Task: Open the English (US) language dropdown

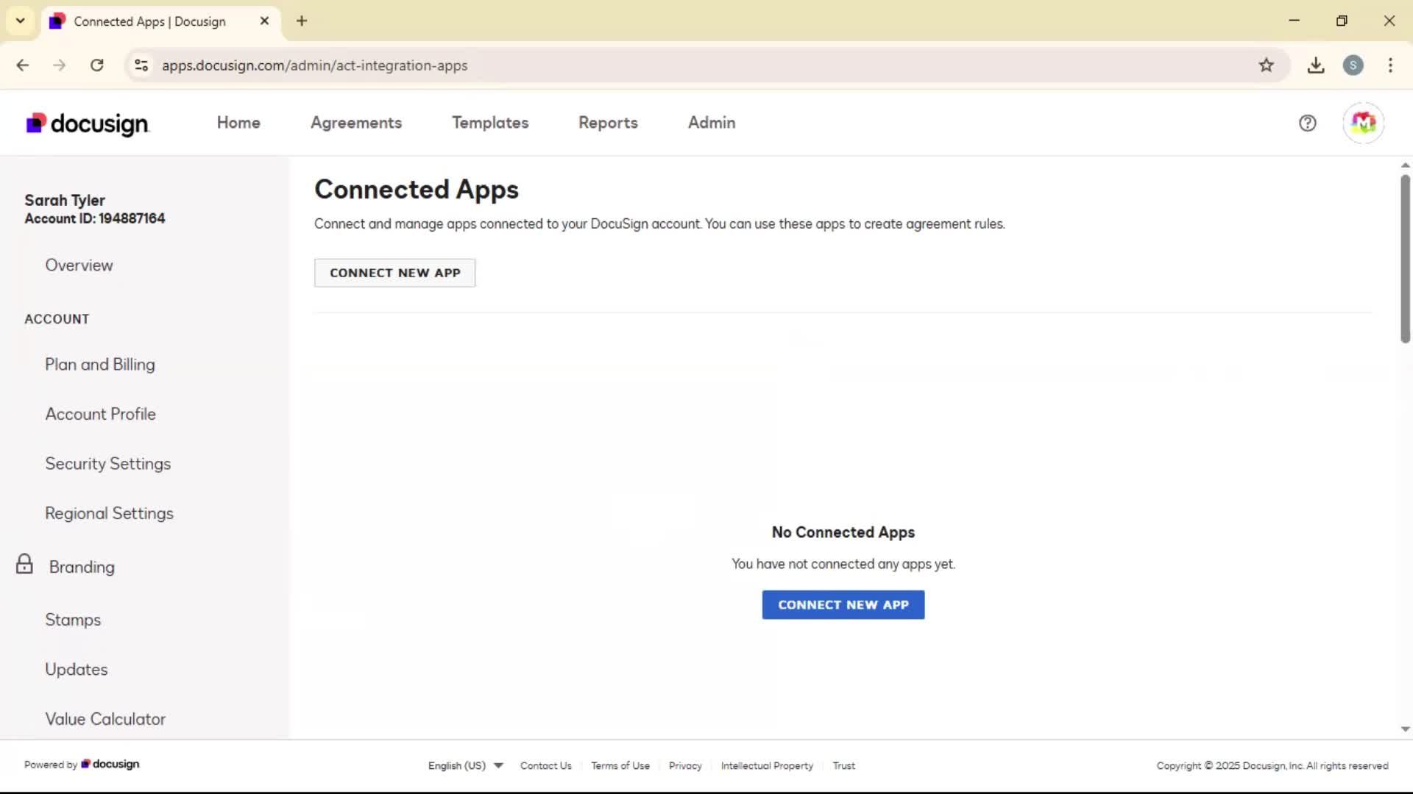Action: (465, 765)
